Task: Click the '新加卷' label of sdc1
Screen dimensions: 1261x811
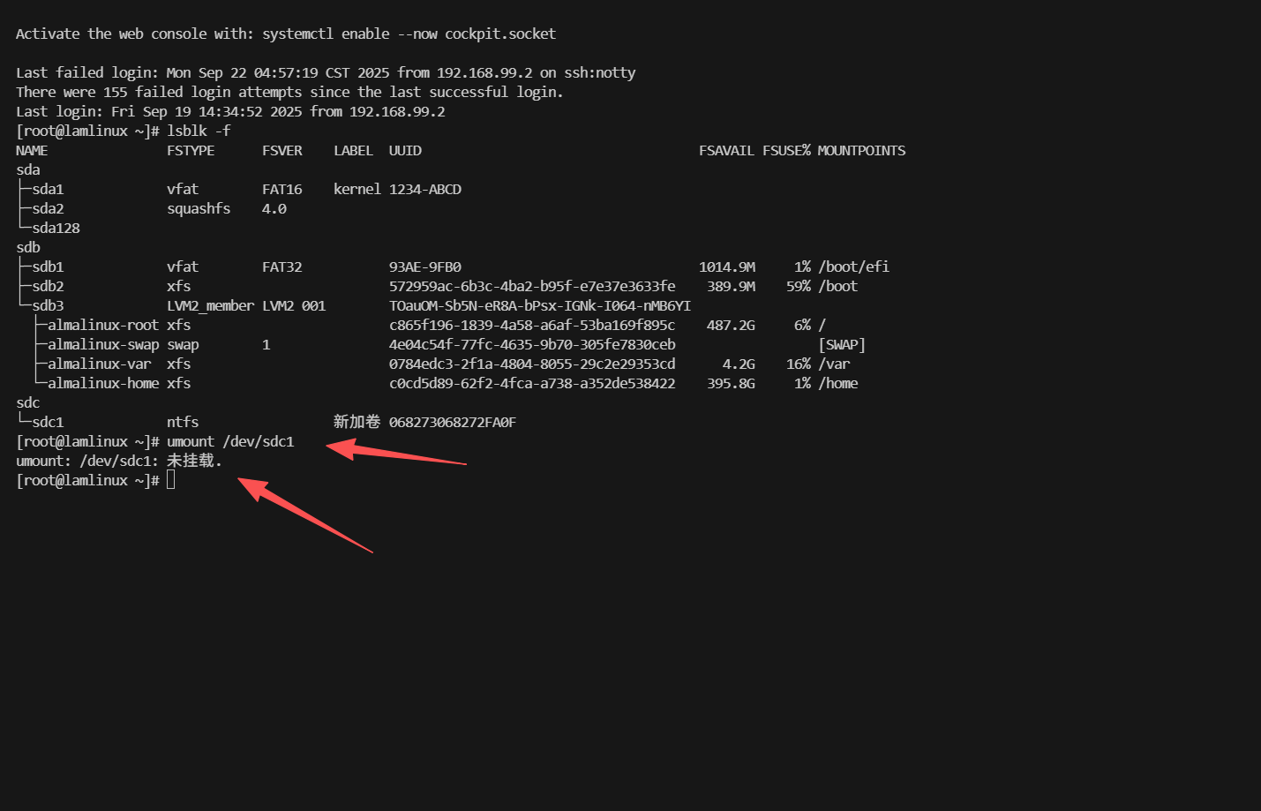Action: pos(357,422)
